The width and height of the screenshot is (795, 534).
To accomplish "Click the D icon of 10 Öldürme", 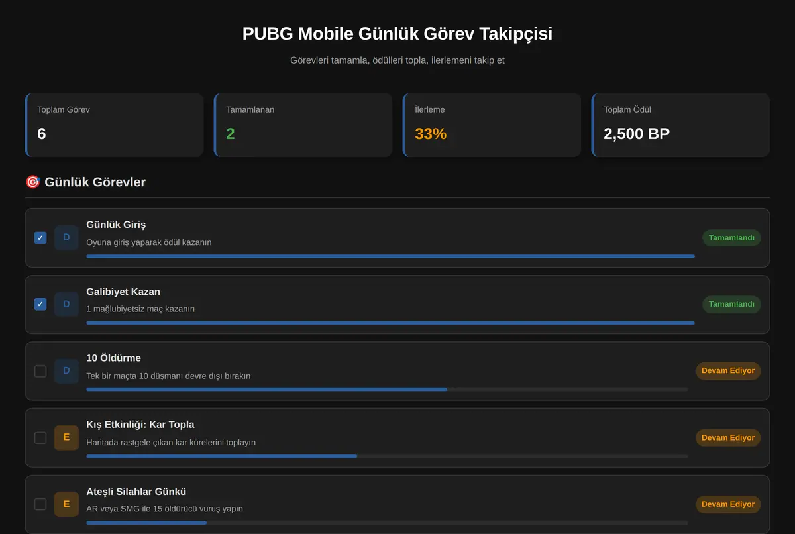I will click(66, 371).
